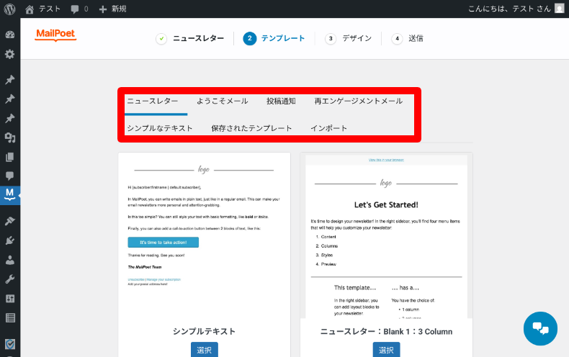Viewport: 569px width, 357px height.
Task: Click the orange MailPoet logo
Action: [55, 35]
